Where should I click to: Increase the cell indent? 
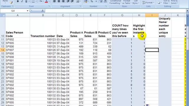[72, 1]
